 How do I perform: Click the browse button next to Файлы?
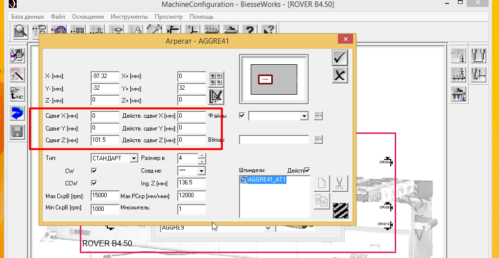point(318,116)
